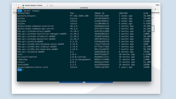The width and height of the screenshot is (176, 99).
Task: Click k8s-dns-sidecar-amd64 entry
Action: 37,47
